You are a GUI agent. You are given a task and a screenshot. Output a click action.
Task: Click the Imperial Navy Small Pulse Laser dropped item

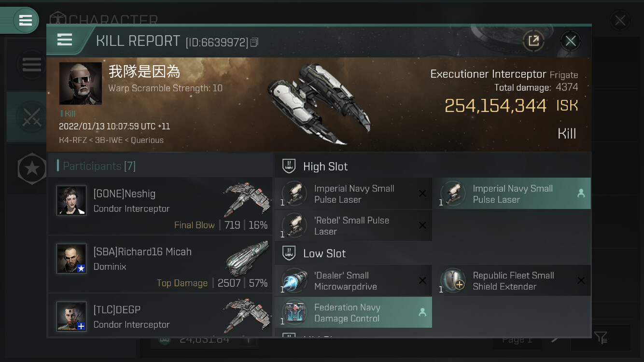[511, 194]
